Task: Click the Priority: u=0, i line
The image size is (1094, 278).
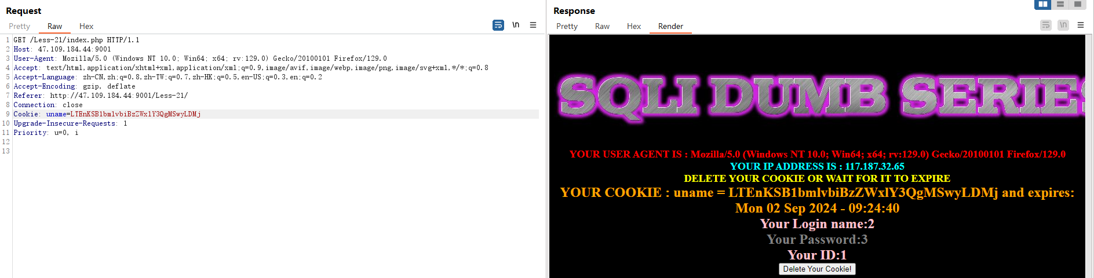Action: 46,133
